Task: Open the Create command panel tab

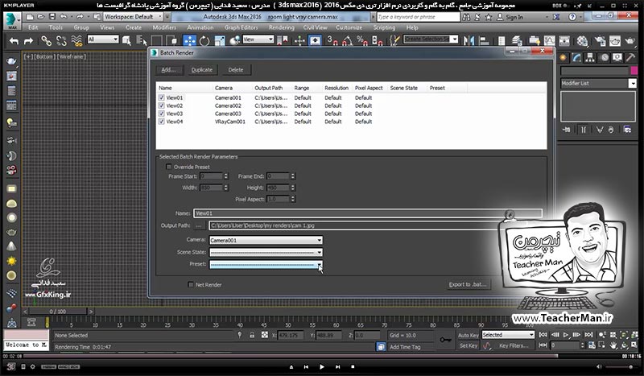Action: [563, 57]
